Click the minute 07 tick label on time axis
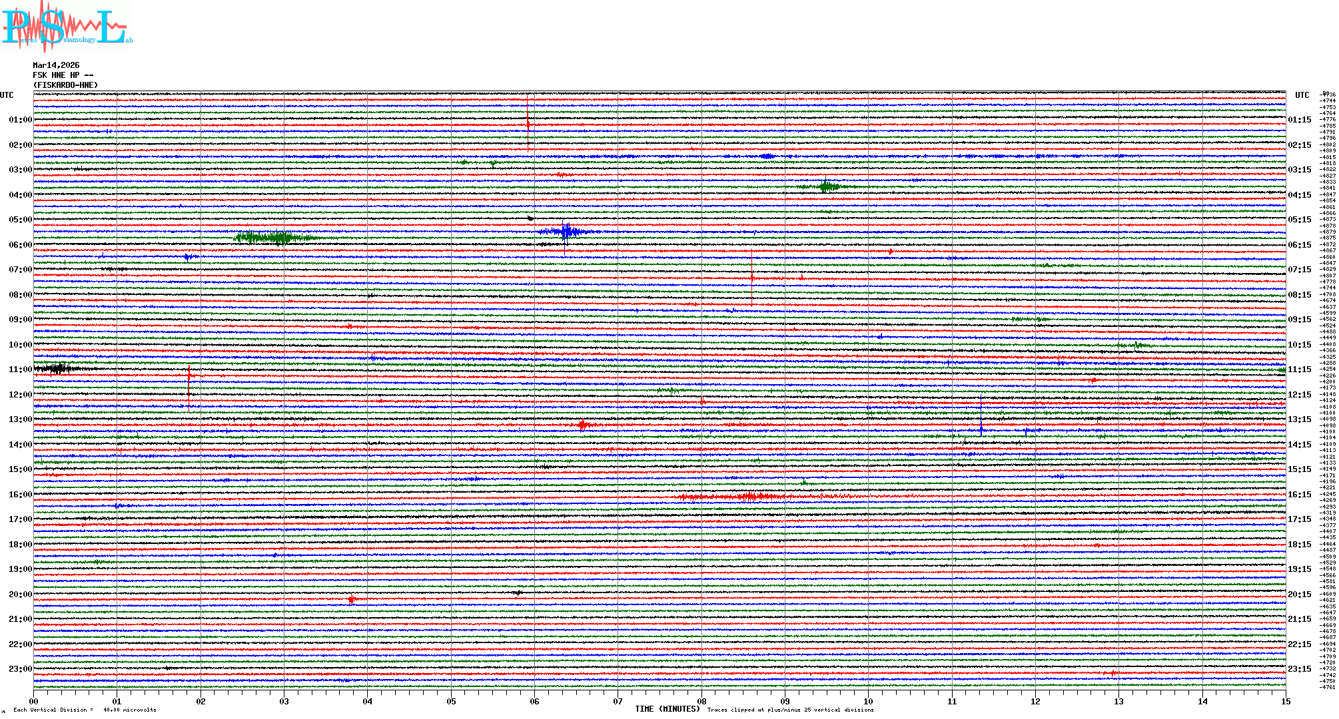 click(x=618, y=701)
